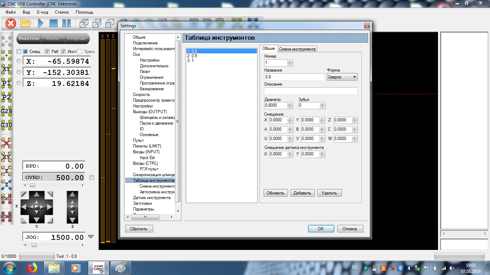This screenshot has width=490, height=275.
Task: Go to position P1 icon
Action: tap(6, 83)
